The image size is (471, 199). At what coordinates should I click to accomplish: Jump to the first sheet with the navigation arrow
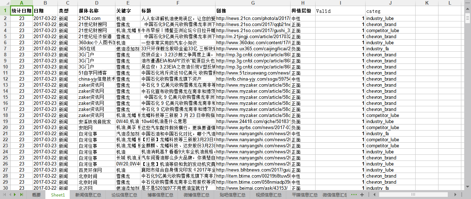pyautogui.click(x=4, y=194)
